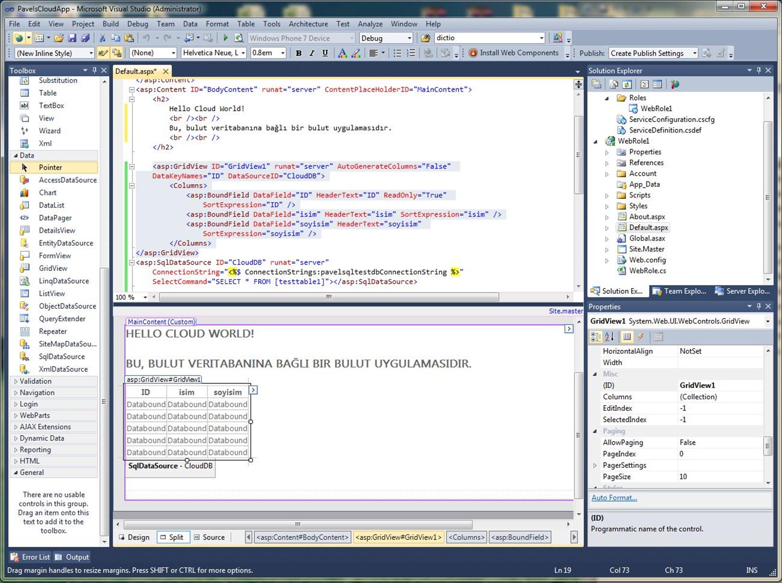Click the background color highlighter icon
Viewport: 782px width, 583px height.
356,53
